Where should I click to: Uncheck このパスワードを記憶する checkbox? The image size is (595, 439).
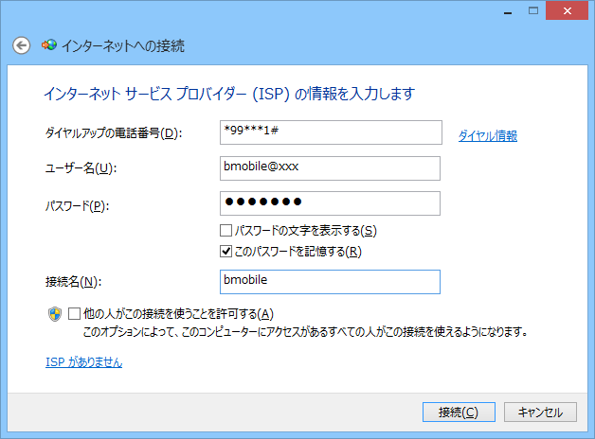tap(225, 252)
